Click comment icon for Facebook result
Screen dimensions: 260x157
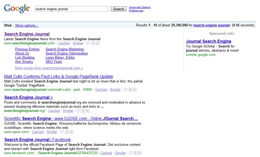point(131,153)
